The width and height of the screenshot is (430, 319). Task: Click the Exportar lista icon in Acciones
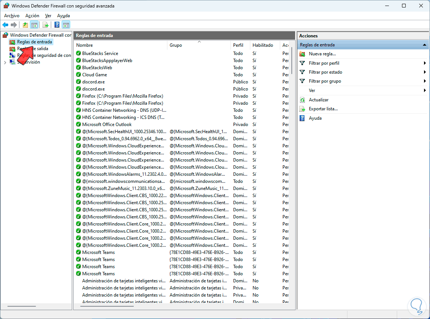pyautogui.click(x=302, y=109)
